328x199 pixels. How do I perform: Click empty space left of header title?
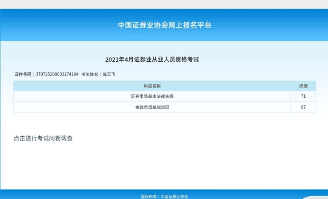tap(57, 25)
